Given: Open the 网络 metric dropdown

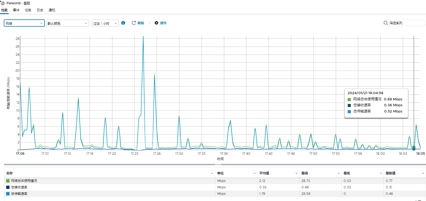Looking at the screenshot, I should click(x=24, y=23).
